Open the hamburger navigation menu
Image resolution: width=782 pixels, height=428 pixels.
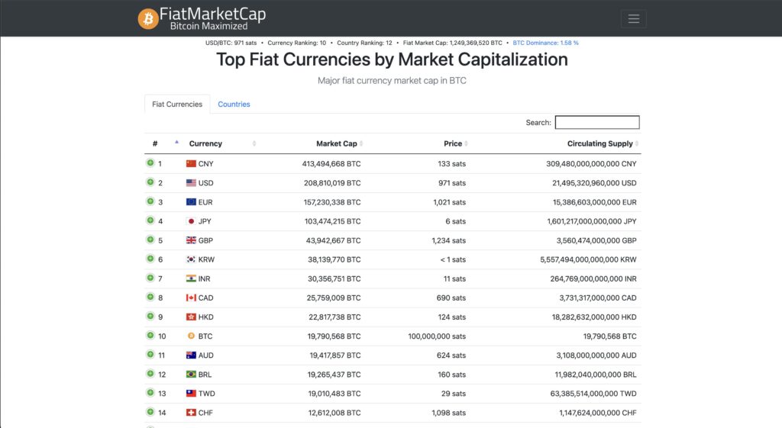tap(633, 19)
